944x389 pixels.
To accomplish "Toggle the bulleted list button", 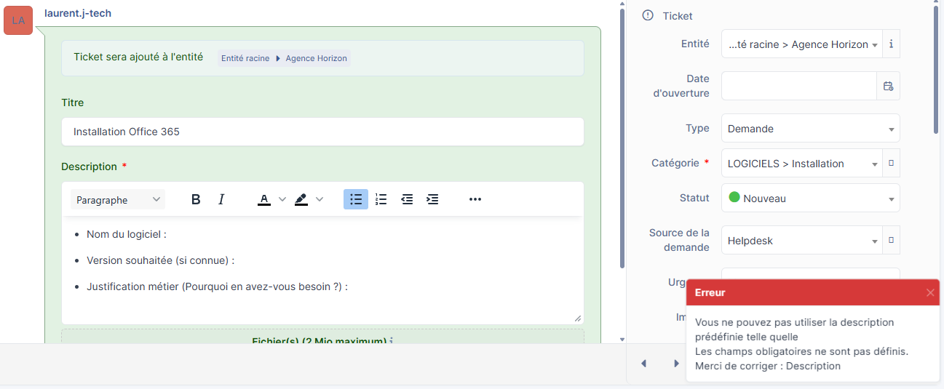I will pos(356,199).
